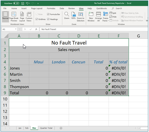Viewport: 149px width, 132px height.
Task: Open Customize Quick Access Toolbar dropdown
Action: 38,4
